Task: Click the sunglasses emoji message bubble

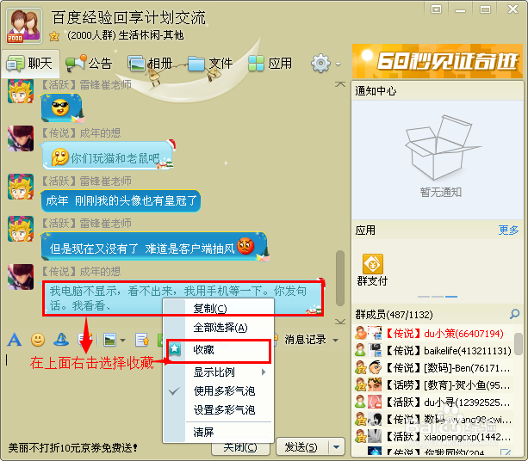Action: point(62,108)
